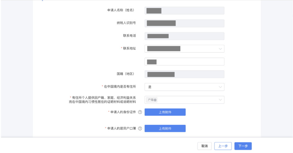Click the 申请人名称（姓名） field
Image resolution: width=293 pixels, height=153 pixels.
184,11
